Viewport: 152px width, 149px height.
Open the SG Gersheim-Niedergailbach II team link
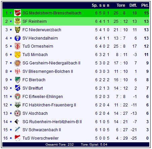coord(51,63)
